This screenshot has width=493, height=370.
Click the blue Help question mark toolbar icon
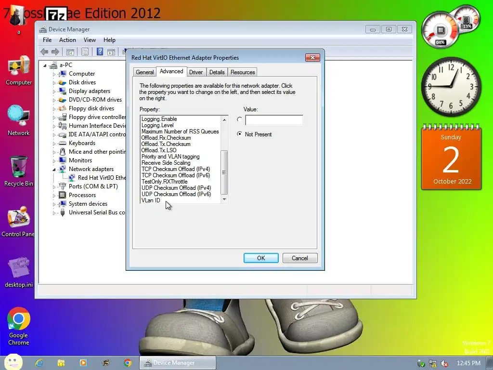100,52
